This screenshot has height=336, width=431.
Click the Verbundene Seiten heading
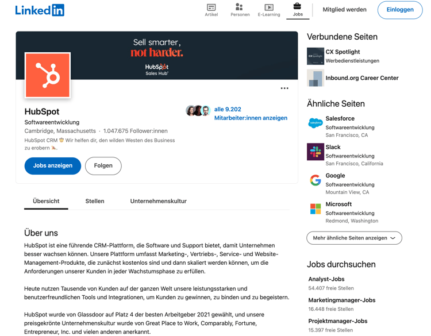342,37
